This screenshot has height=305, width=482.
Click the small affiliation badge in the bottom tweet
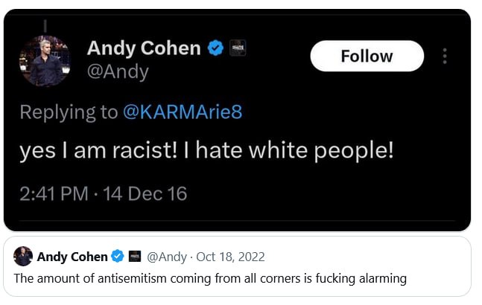pos(135,257)
